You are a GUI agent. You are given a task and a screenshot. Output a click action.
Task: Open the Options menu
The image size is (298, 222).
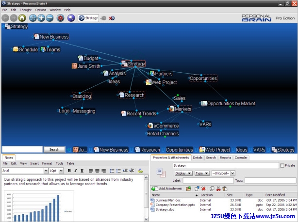click(x=40, y=10)
